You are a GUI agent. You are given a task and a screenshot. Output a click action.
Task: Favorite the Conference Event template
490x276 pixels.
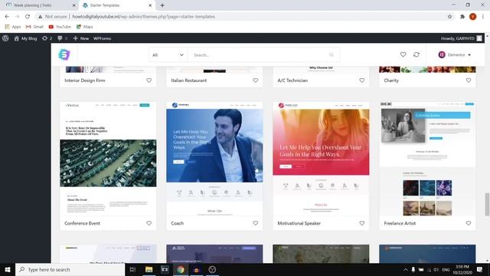149,223
